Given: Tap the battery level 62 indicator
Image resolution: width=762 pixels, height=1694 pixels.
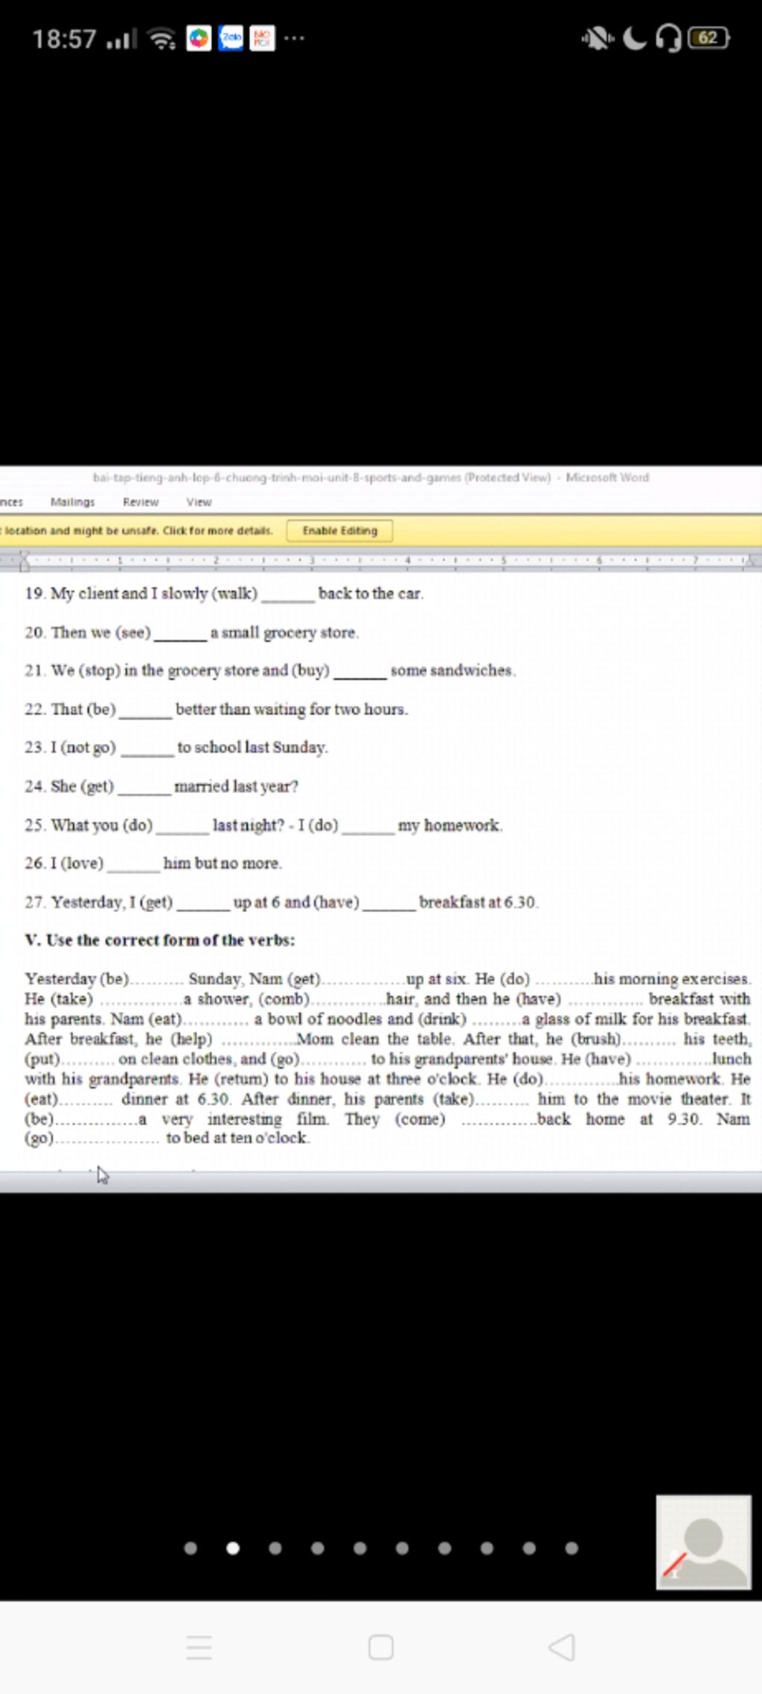Looking at the screenshot, I should point(709,38).
